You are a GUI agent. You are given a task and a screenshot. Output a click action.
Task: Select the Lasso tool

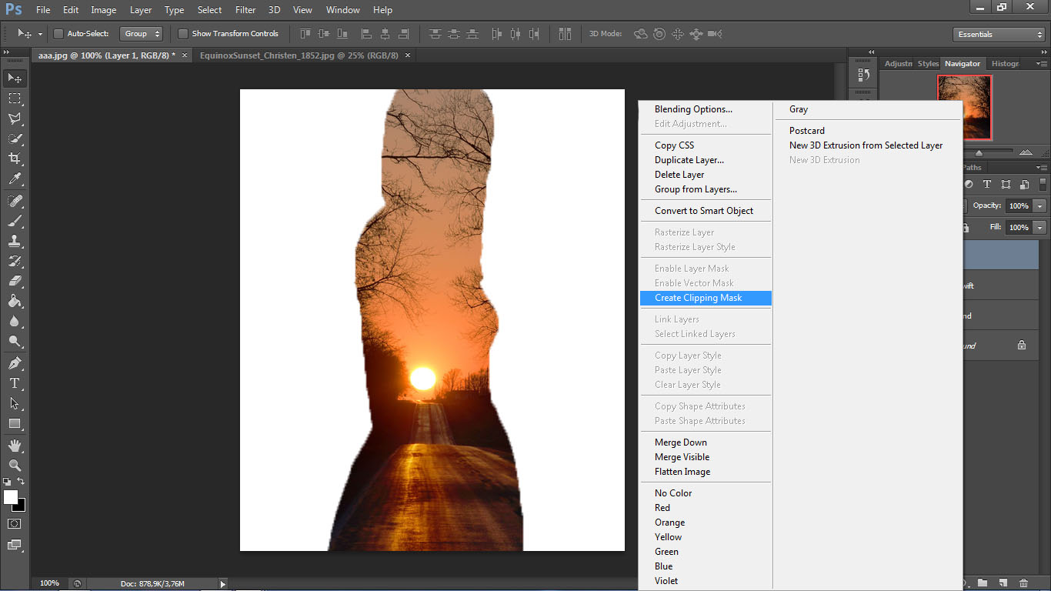[14, 119]
